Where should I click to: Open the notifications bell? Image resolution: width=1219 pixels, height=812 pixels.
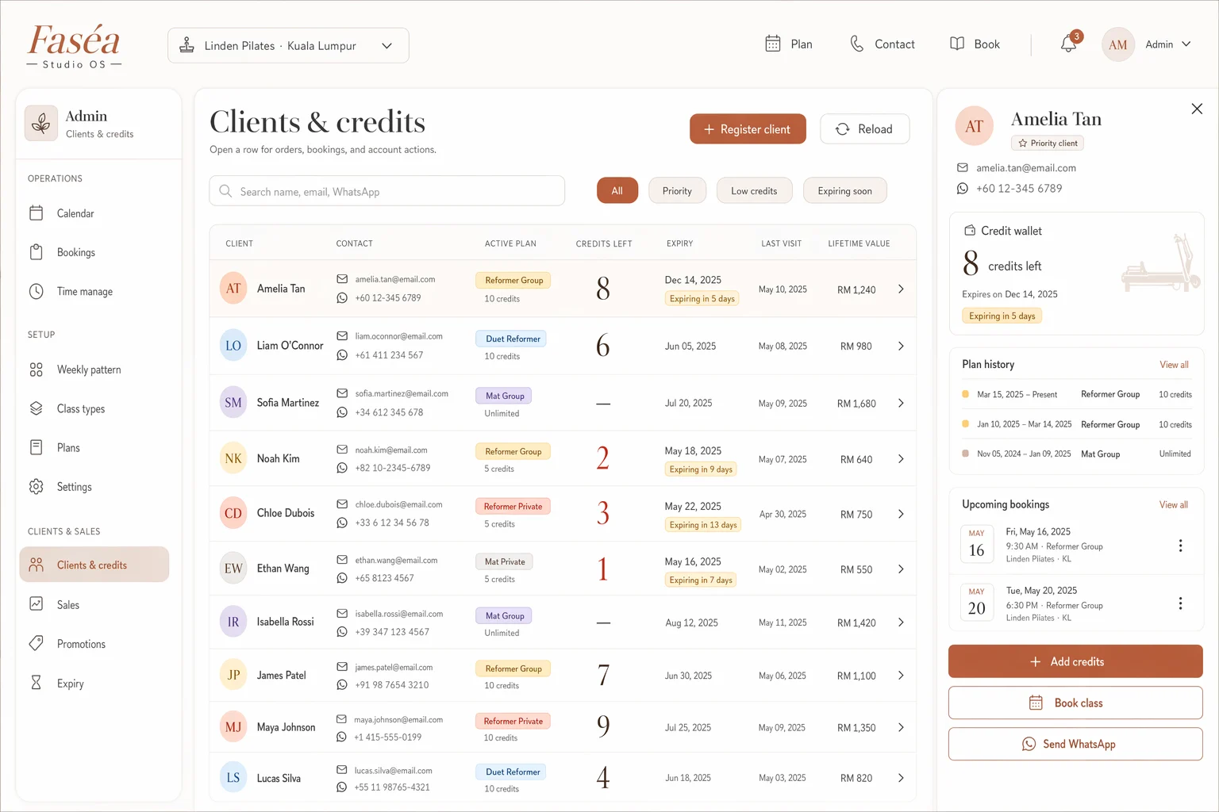[x=1069, y=44]
